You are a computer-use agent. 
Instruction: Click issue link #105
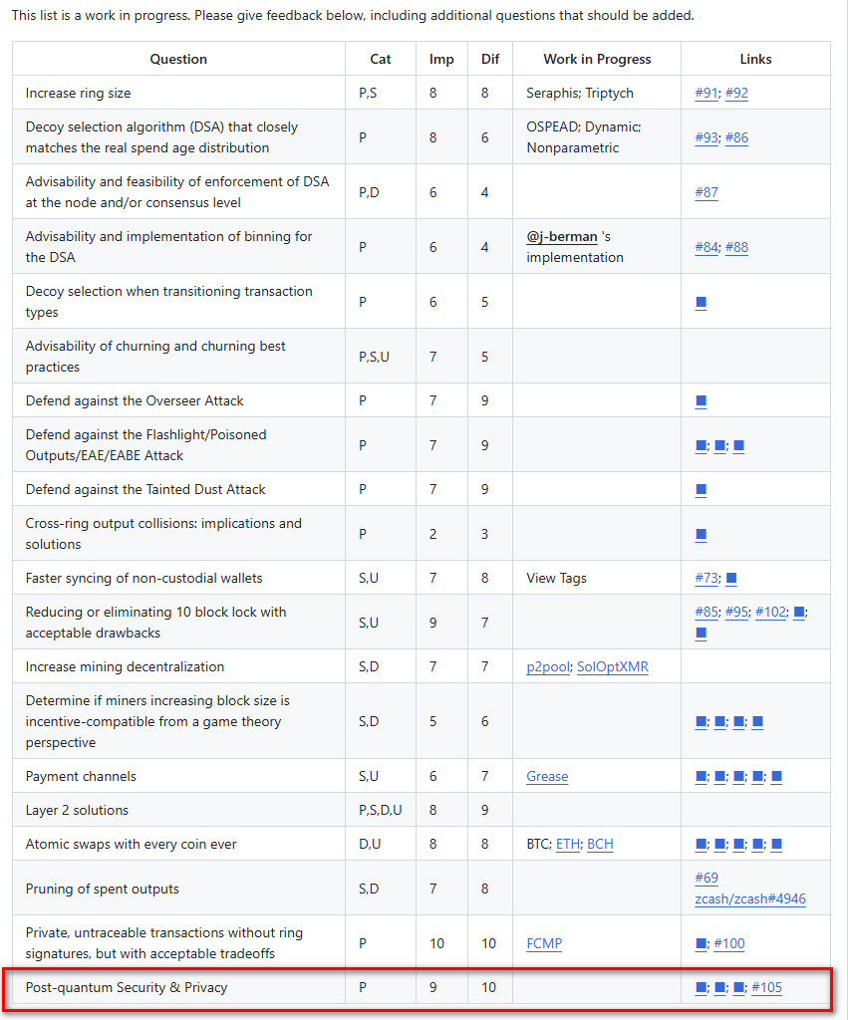766,987
